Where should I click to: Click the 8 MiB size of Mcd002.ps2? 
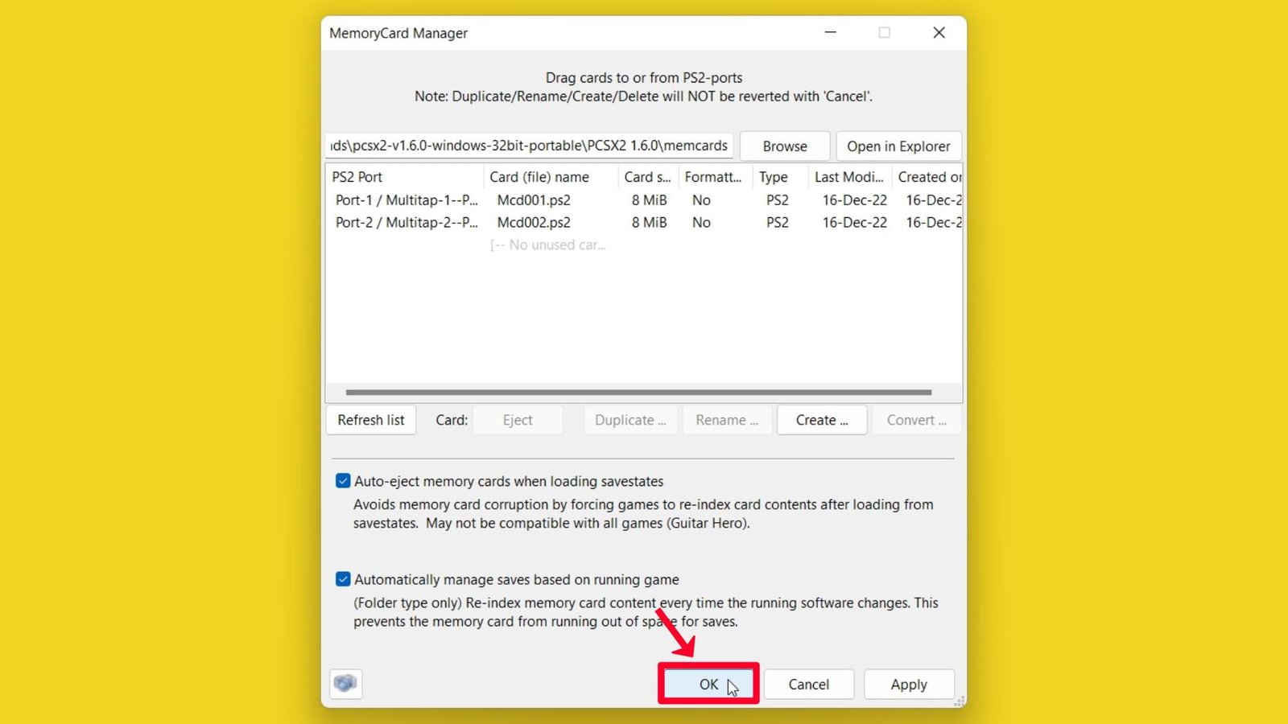649,223
